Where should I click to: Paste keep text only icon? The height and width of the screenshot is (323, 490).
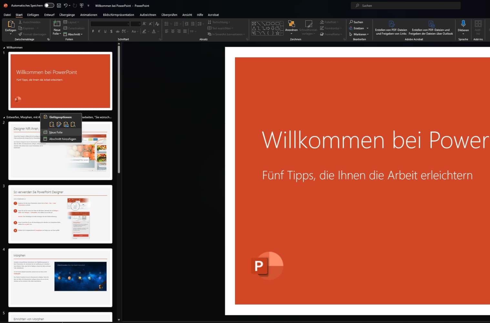73,124
